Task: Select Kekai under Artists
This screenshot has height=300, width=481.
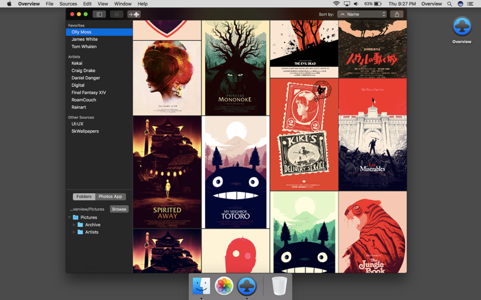Action: (x=99, y=63)
